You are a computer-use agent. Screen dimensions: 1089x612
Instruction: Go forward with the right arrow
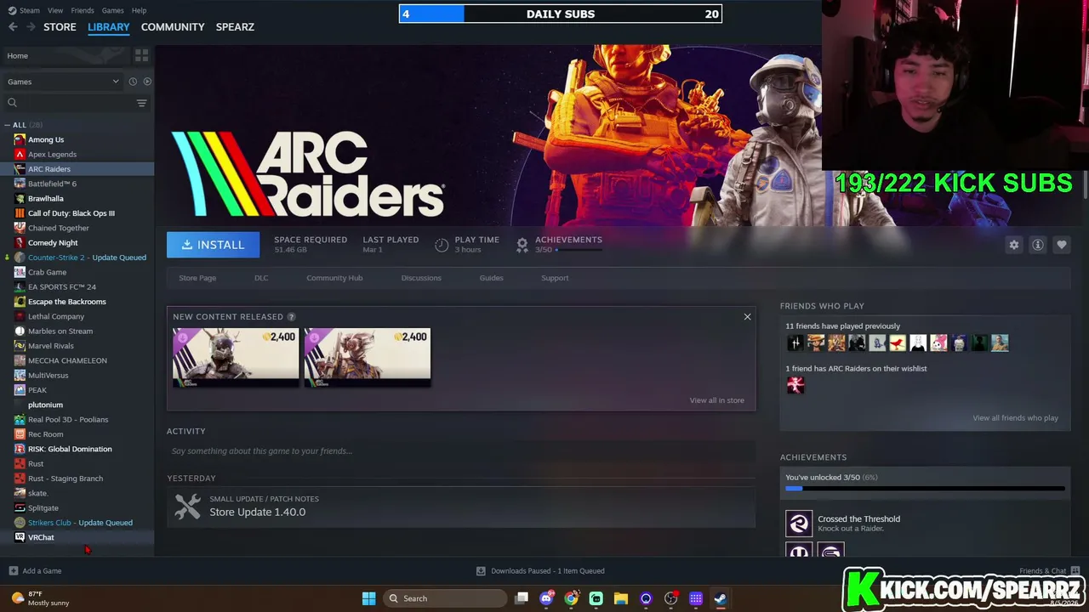coord(31,27)
